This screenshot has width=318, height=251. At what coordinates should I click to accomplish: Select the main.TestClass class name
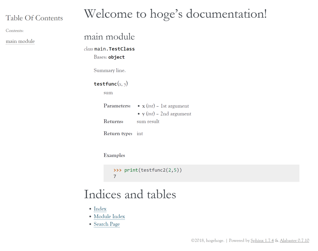[x=114, y=49]
